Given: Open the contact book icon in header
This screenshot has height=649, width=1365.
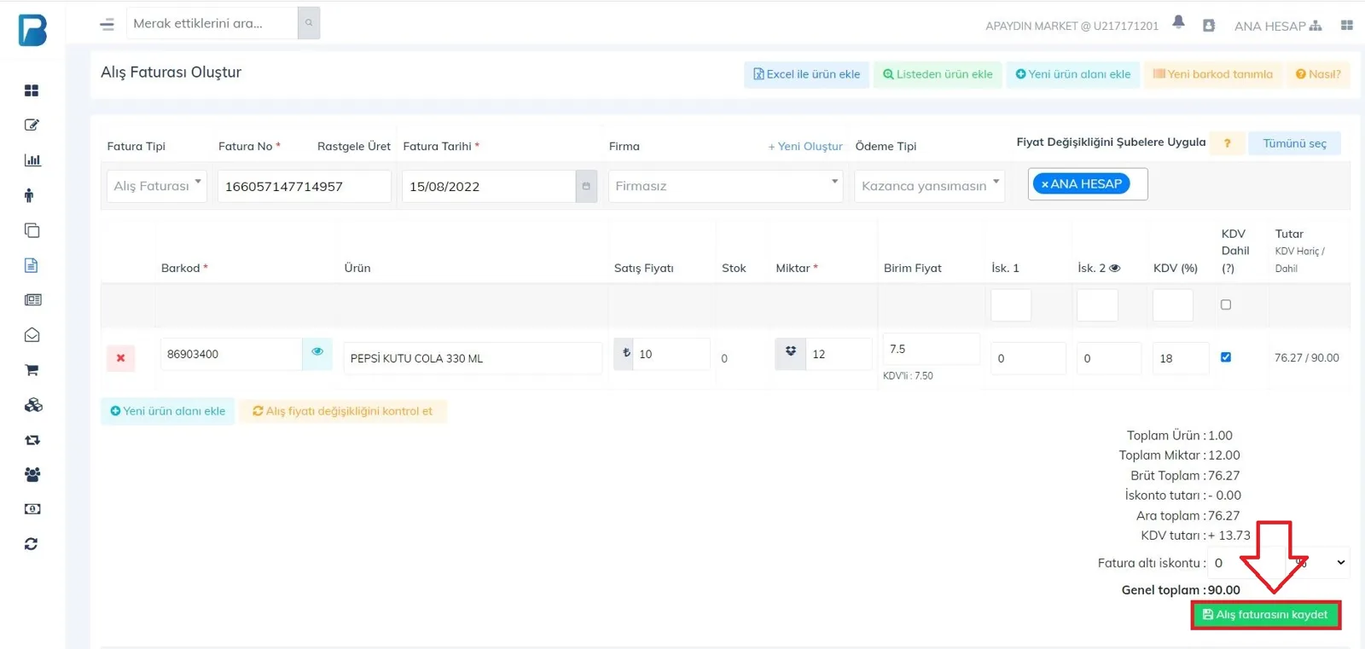Looking at the screenshot, I should click(1209, 26).
